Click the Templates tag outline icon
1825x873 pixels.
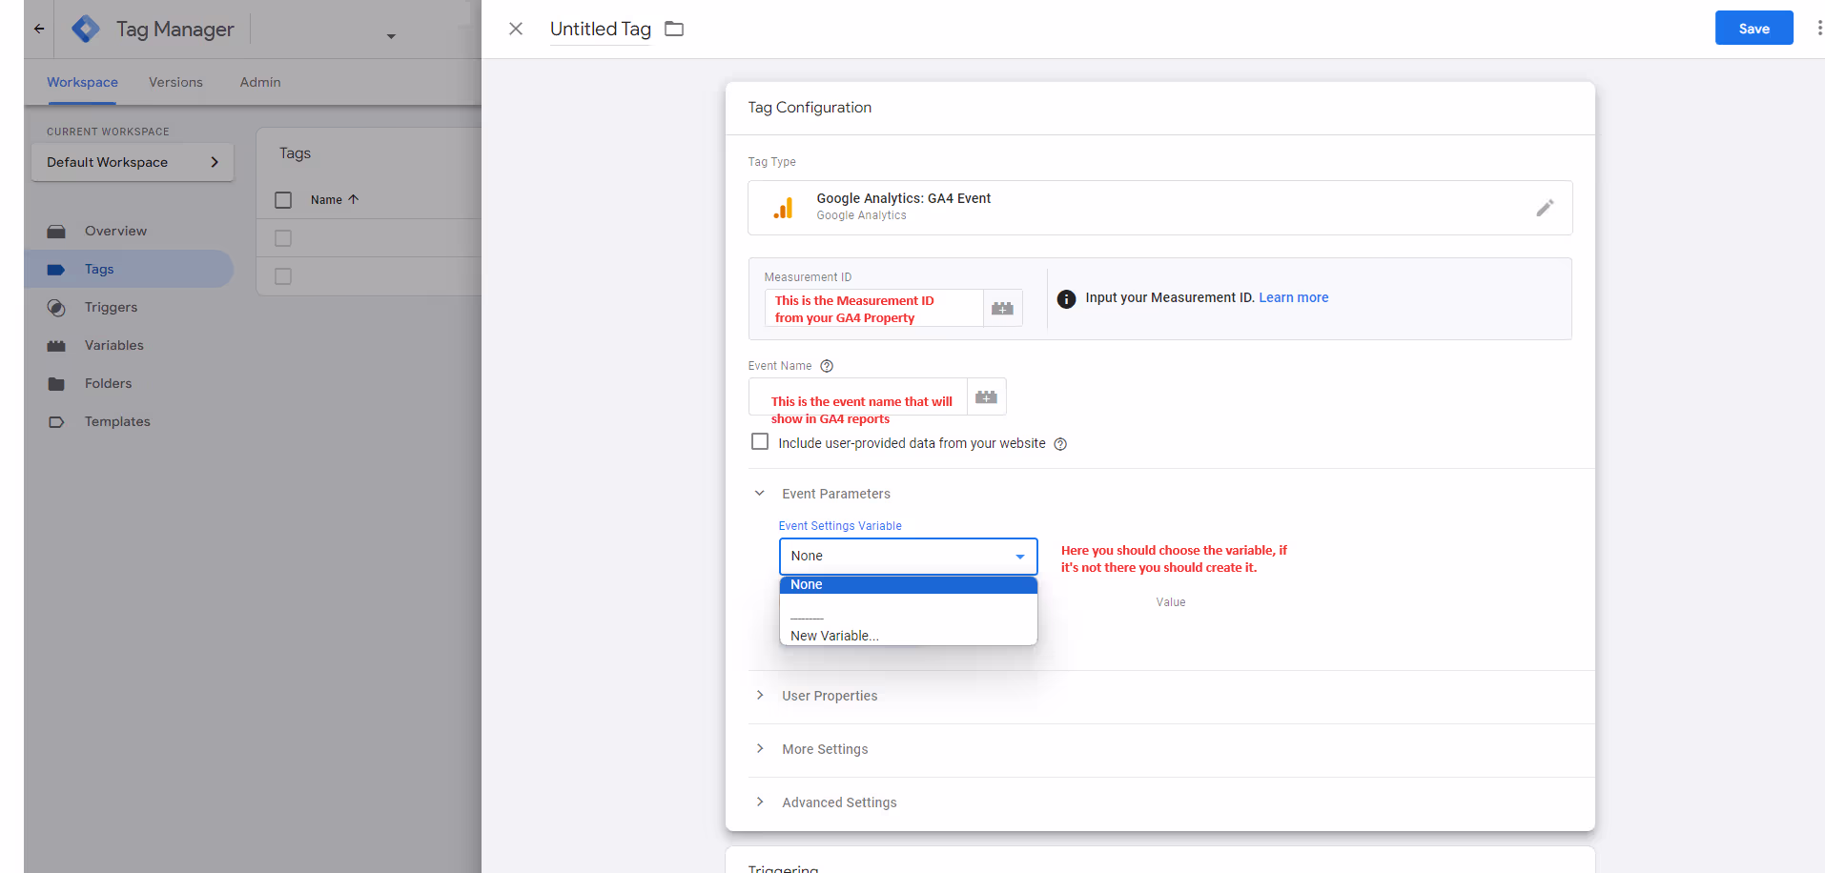tap(56, 422)
